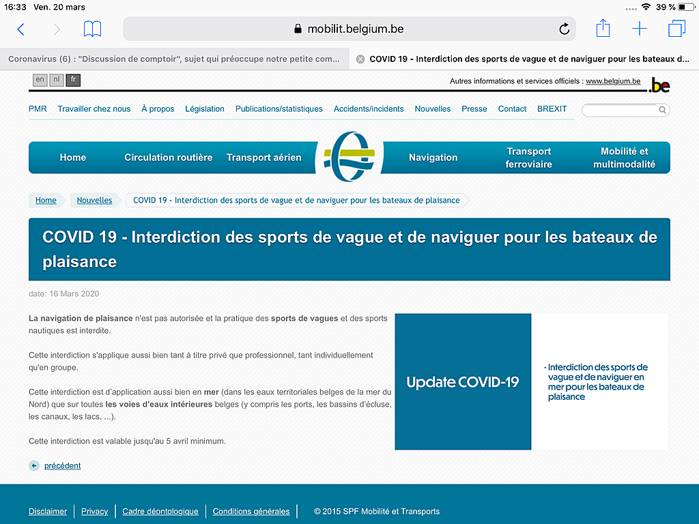The image size is (699, 524).
Task: Tap the Wi-Fi status icon
Action: point(646,7)
